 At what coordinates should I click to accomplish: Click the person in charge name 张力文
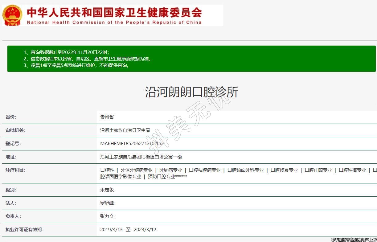click(x=107, y=216)
